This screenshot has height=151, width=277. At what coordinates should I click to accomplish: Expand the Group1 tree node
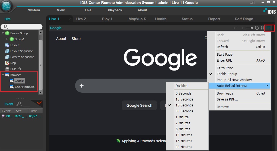(7, 39)
